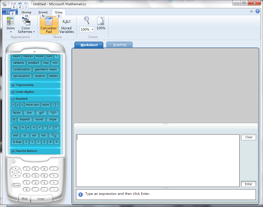Screen dimensions: 263x207
Task: Insert the pi constant
Action: (x=34, y=128)
